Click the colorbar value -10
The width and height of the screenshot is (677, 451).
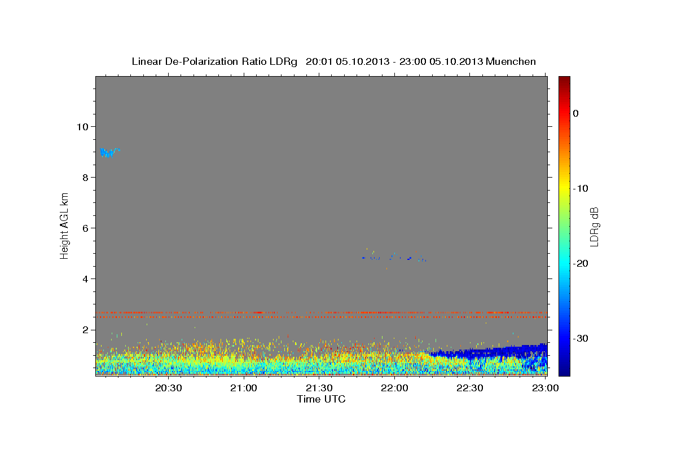(x=581, y=188)
